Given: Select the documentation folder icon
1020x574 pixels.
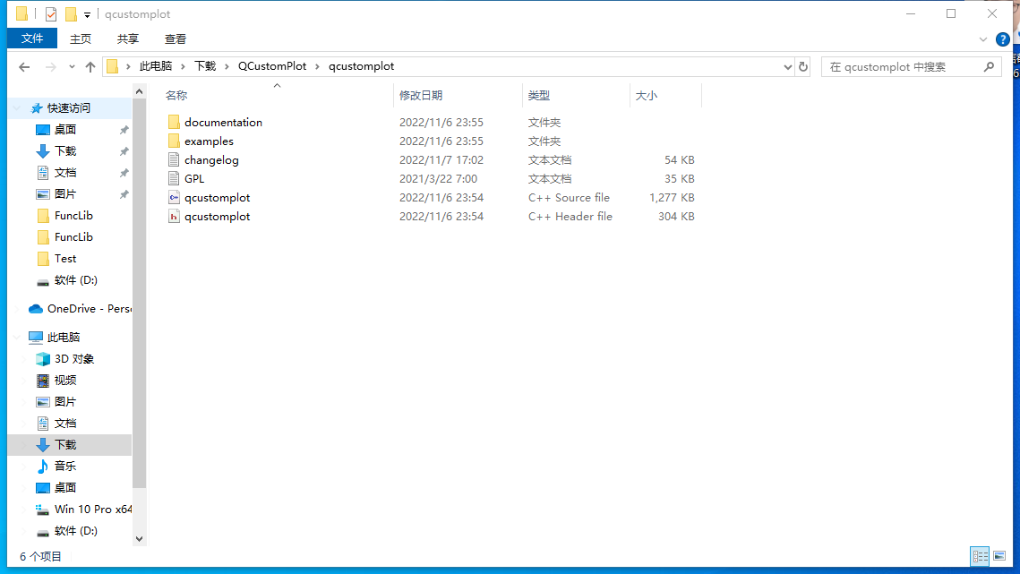Looking at the screenshot, I should [x=174, y=123].
